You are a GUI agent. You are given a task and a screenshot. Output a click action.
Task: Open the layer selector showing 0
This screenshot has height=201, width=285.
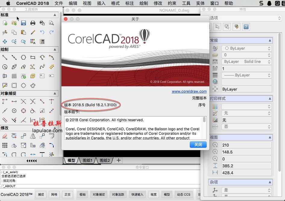pyautogui.click(x=246, y=55)
